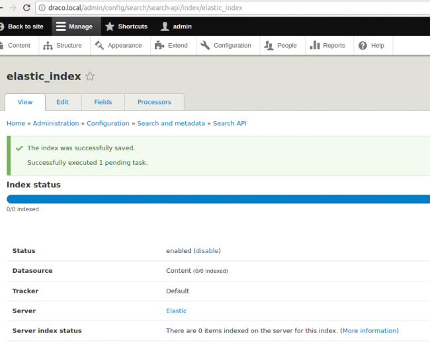Open the Structure menu
Viewport: 430px width, 345px height.
(62, 46)
